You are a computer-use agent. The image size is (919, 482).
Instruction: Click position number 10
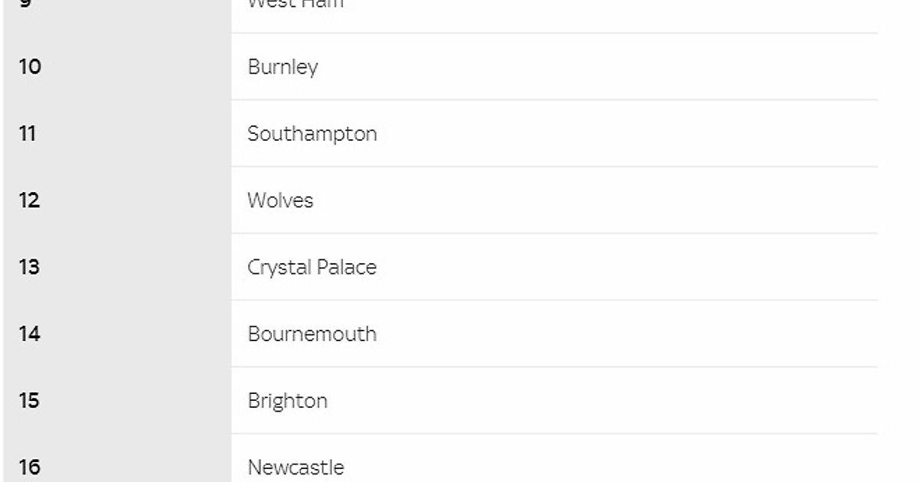click(30, 67)
